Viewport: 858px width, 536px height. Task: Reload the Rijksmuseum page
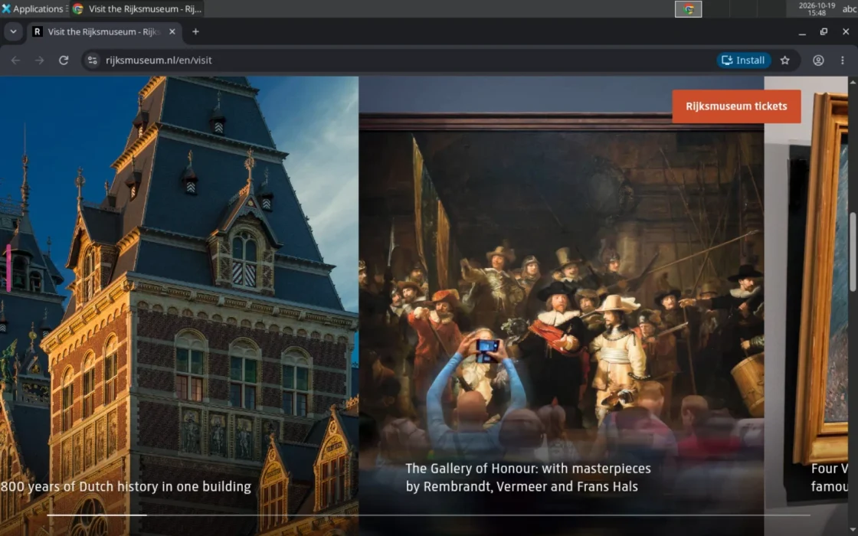pos(64,60)
